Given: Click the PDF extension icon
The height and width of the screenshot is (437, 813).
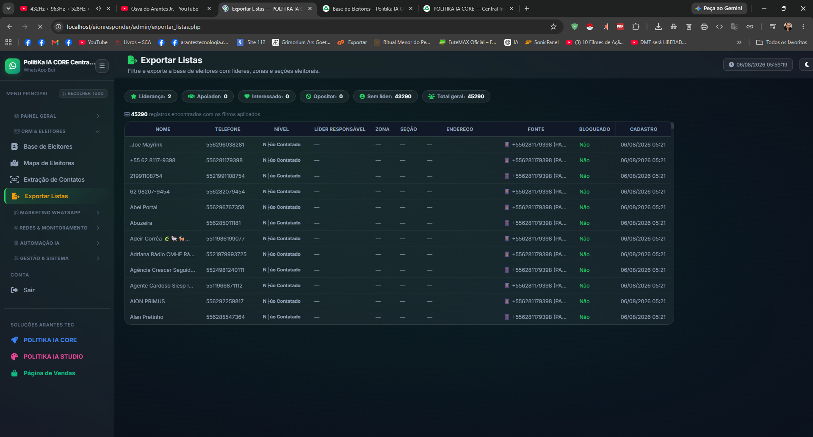Looking at the screenshot, I should pyautogui.click(x=620, y=27).
